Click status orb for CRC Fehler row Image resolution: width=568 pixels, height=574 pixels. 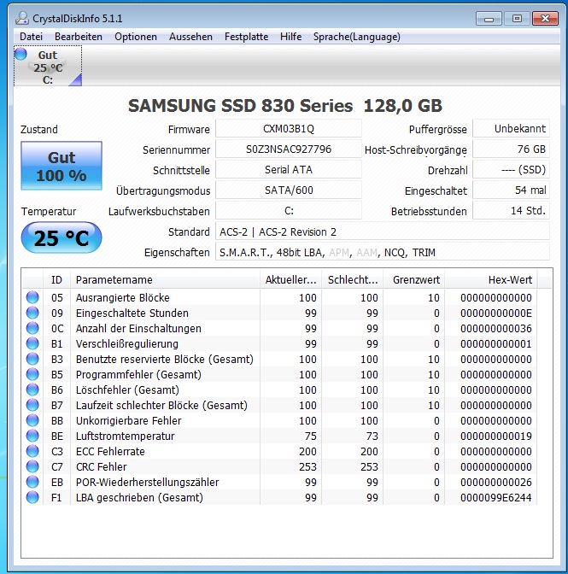click(x=32, y=466)
